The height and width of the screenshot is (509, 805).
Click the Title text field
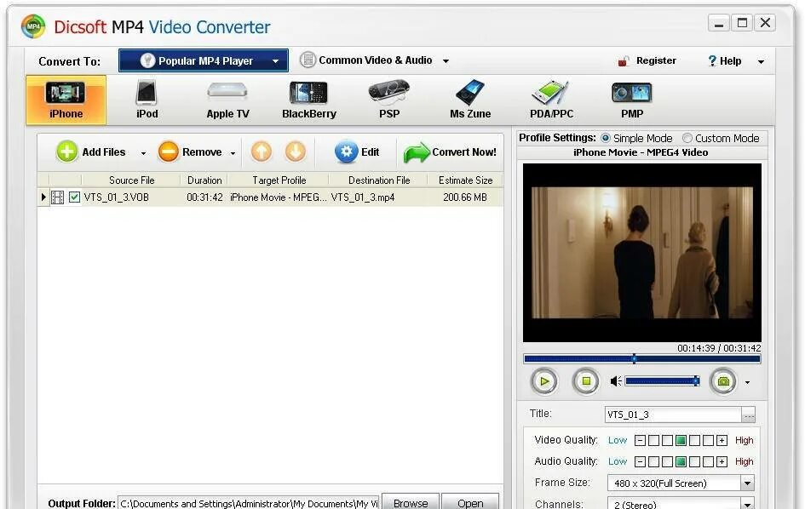point(673,415)
